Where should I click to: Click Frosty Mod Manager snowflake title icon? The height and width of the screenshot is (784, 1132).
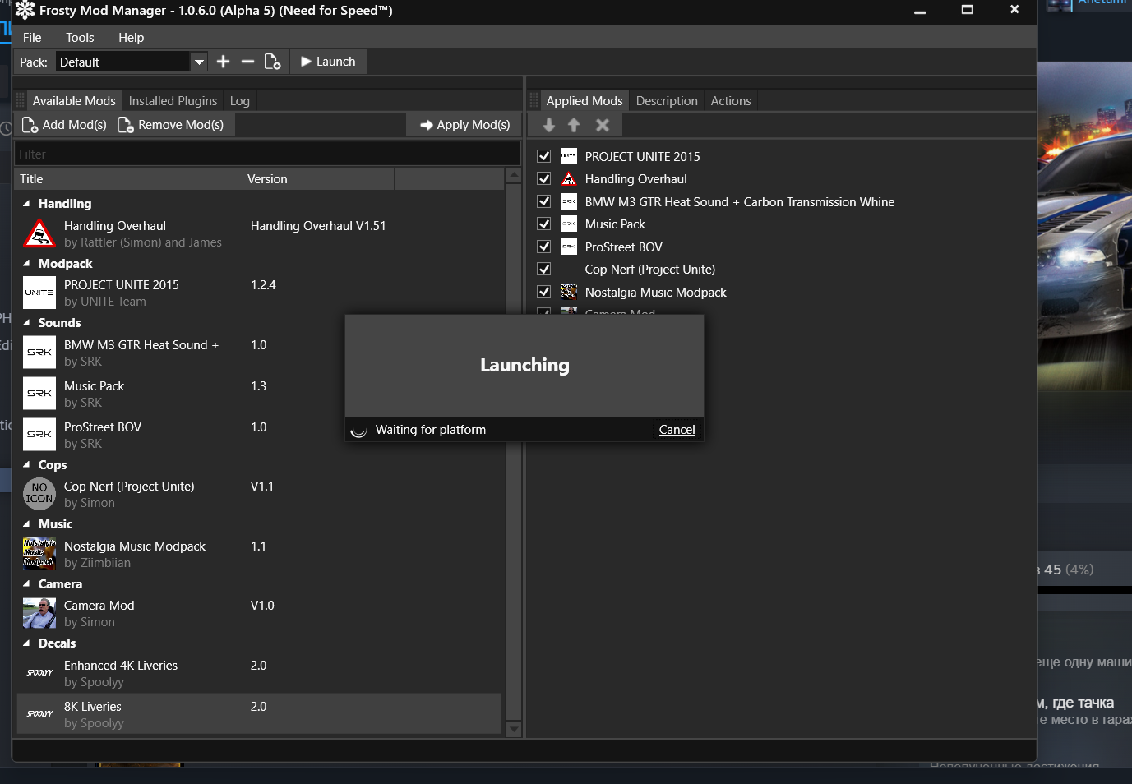(25, 11)
